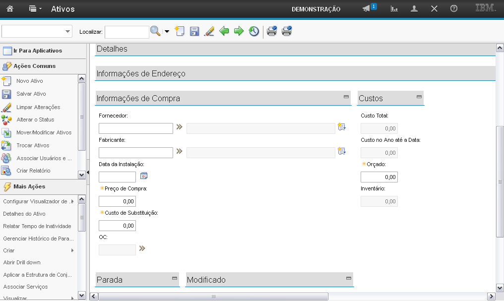
Task: Click the Preço de Compra field
Action: click(117, 201)
